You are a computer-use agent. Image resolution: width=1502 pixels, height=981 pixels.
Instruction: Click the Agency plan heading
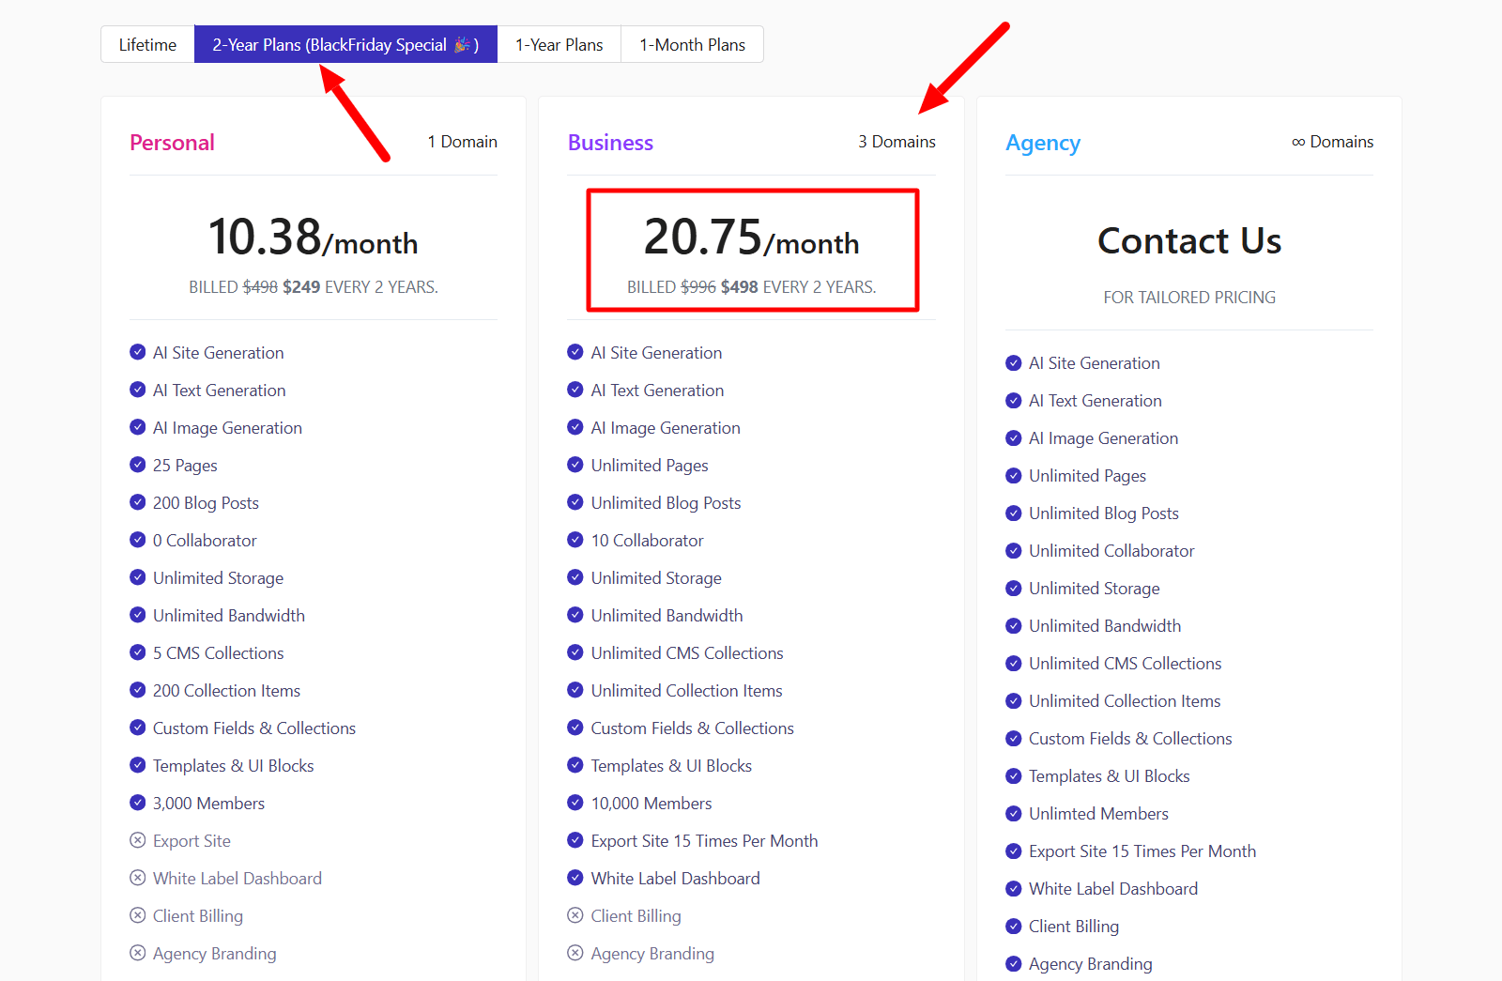(1042, 143)
